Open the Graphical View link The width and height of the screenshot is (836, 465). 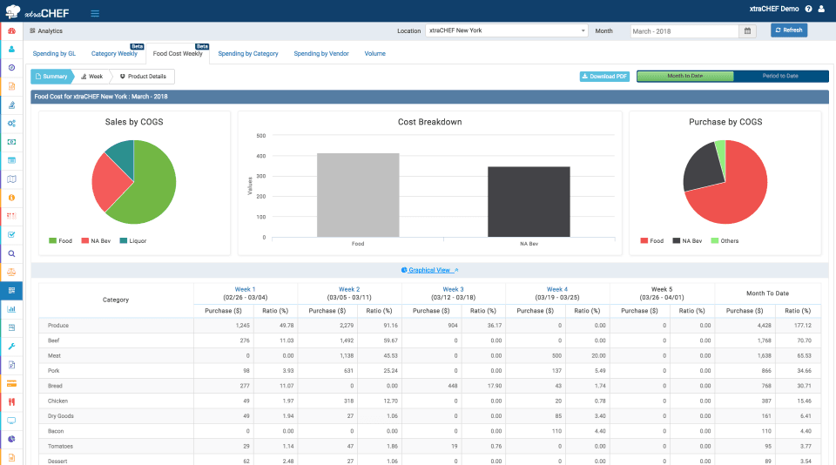(x=429, y=270)
